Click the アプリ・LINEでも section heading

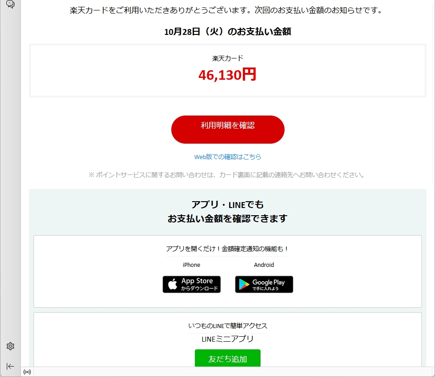click(227, 205)
